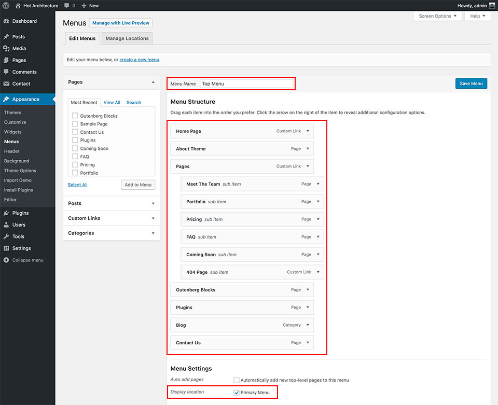This screenshot has height=405, width=498.
Task: Click the Comments sidebar icon
Action: point(6,72)
